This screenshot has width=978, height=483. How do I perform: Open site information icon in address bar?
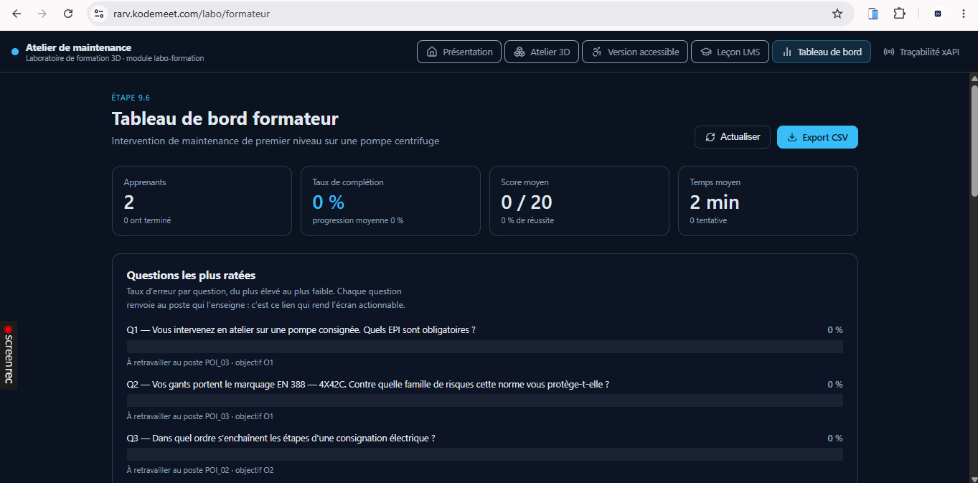100,14
